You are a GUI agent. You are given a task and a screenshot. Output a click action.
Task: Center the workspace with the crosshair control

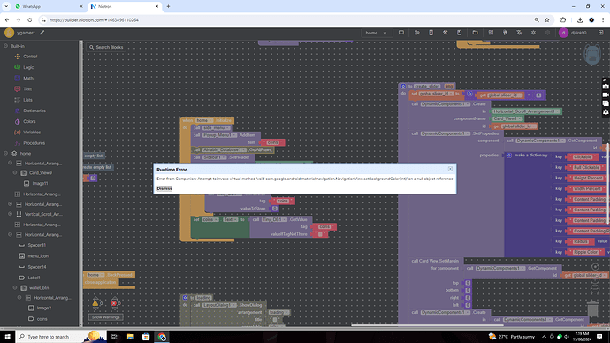point(595,267)
